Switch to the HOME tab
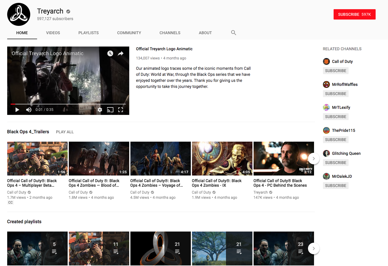The image size is (388, 266). (22, 33)
